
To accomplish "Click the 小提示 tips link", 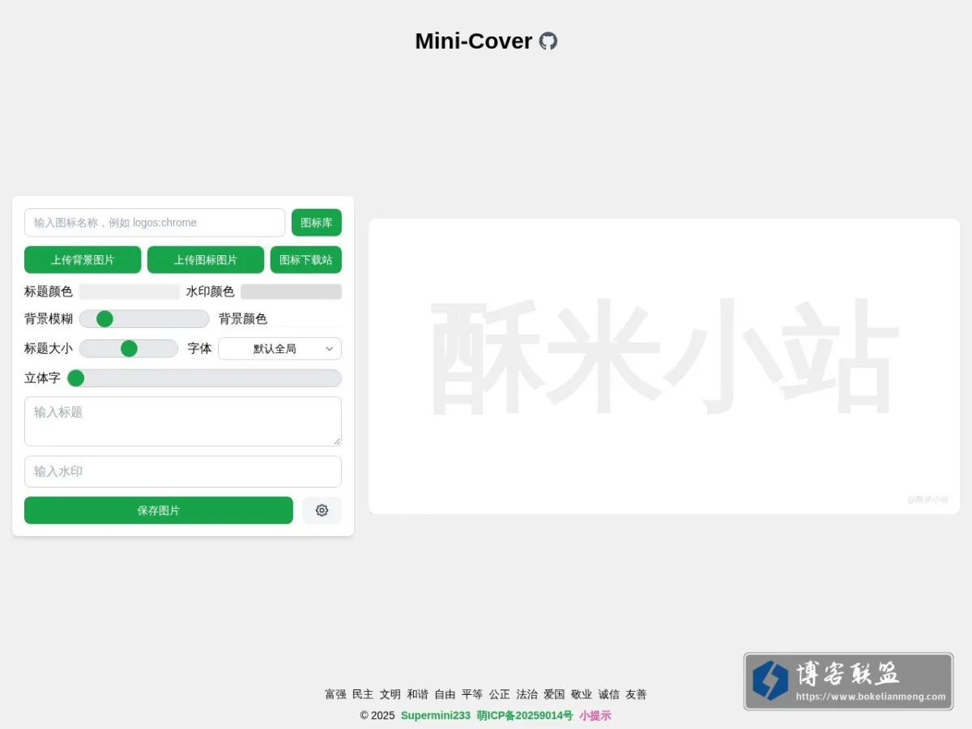I will [x=595, y=715].
